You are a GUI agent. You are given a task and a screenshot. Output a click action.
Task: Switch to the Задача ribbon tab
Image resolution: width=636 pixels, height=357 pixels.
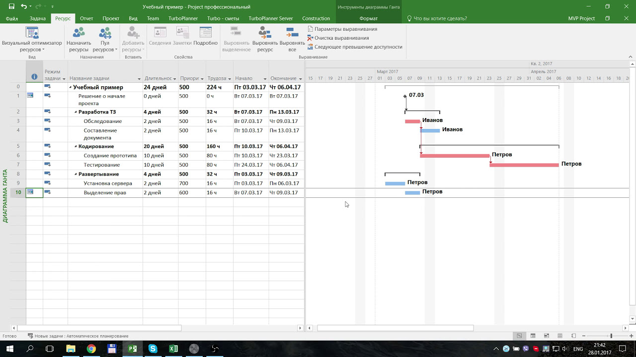37,18
